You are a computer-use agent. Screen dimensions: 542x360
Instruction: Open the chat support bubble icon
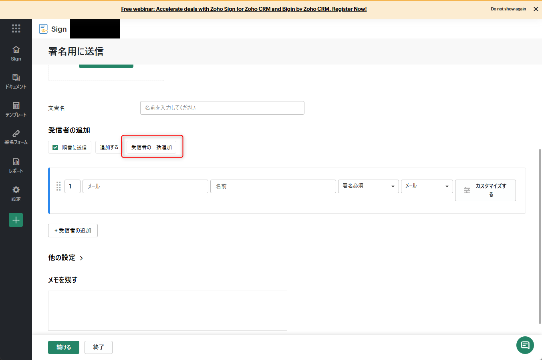click(525, 345)
